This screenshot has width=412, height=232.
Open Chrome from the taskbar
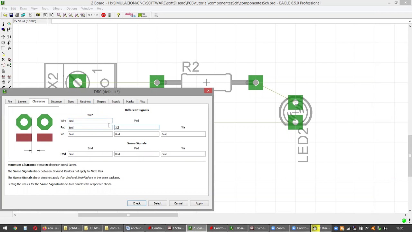click(x=15, y=228)
